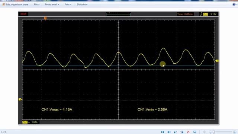This screenshot has width=238, height=134.
Task: Start the Slide show from the toolbar
Action: pyautogui.click(x=82, y=4)
